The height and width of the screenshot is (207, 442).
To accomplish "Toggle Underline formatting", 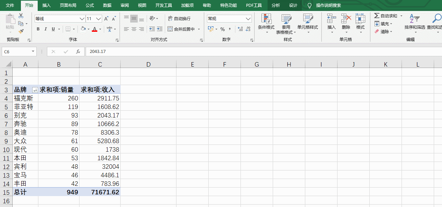I will (53, 29).
